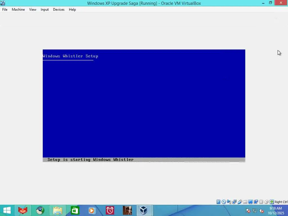This screenshot has width=288, height=216.
Task: Click the recording indicator icon
Action: pos(256,202)
